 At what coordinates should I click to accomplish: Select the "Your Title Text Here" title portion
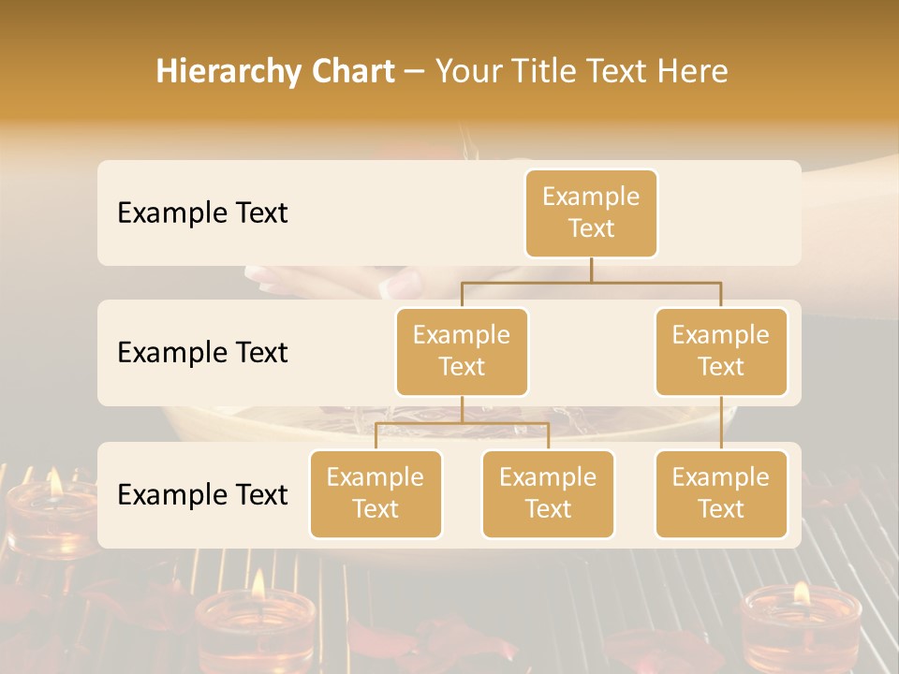[582, 71]
